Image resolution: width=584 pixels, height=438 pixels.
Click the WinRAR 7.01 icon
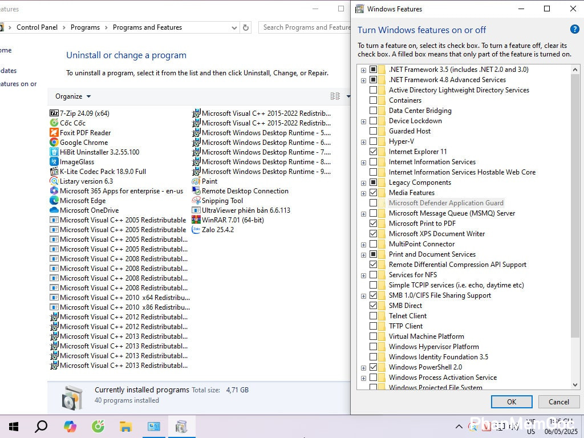196,220
